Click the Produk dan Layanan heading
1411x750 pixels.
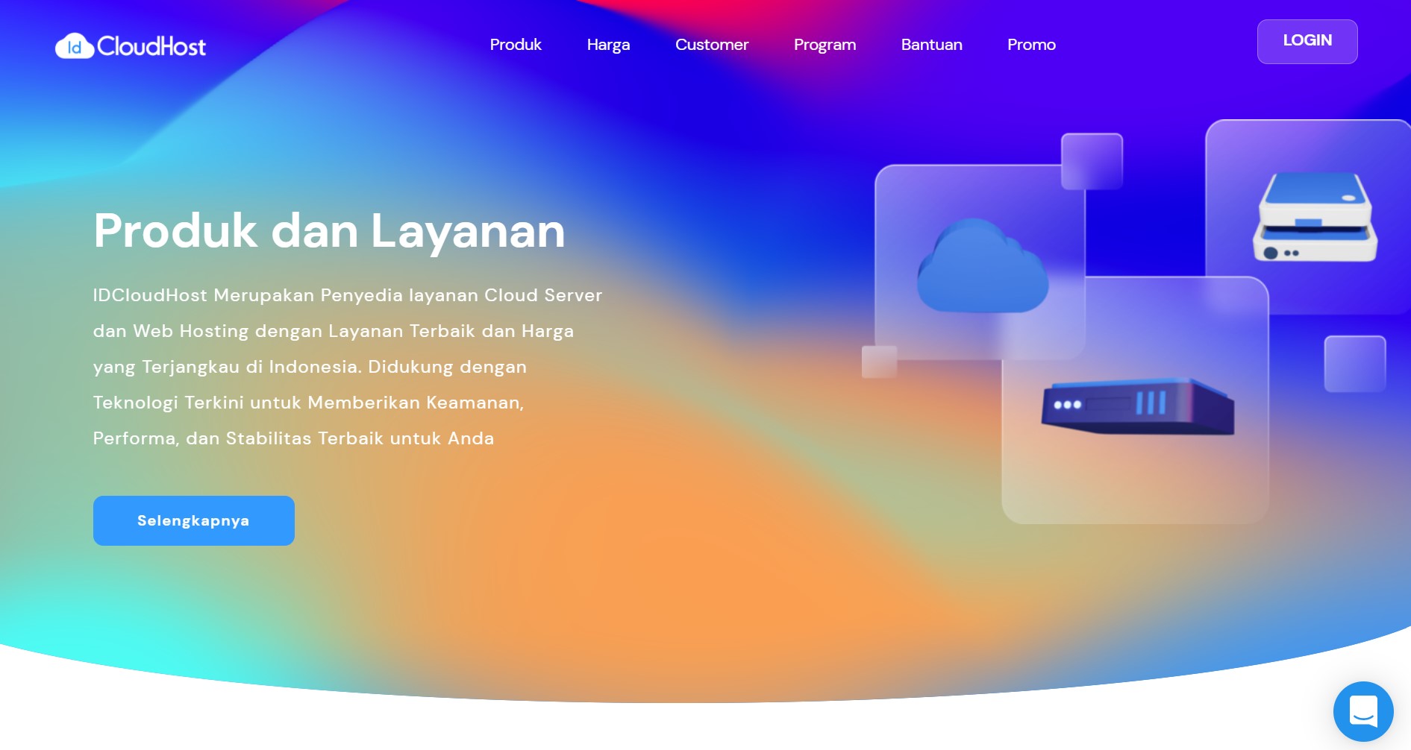tap(329, 230)
